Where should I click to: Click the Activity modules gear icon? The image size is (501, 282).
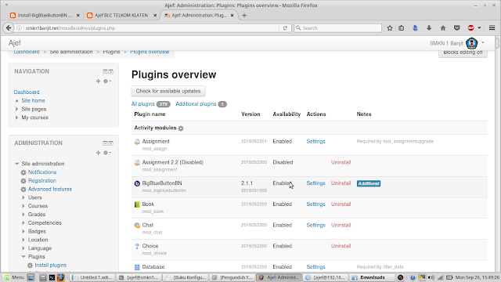[181, 128]
